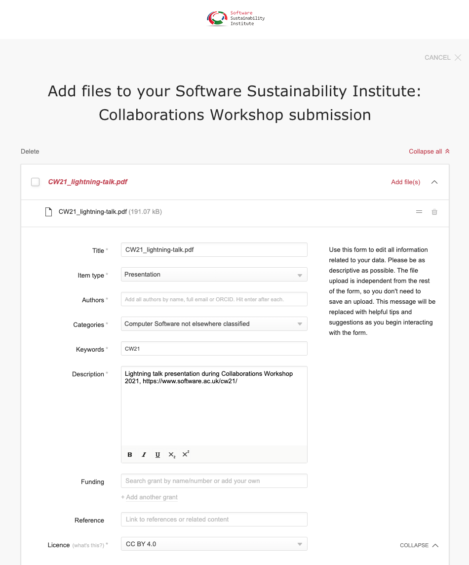This screenshot has width=469, height=565.
Task: Click the help text starting 'Use this form to edit'
Action: [x=382, y=291]
